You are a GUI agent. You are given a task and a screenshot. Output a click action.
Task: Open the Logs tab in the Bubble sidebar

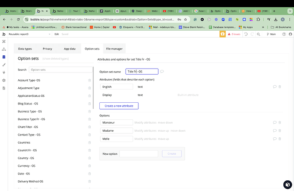4,88
